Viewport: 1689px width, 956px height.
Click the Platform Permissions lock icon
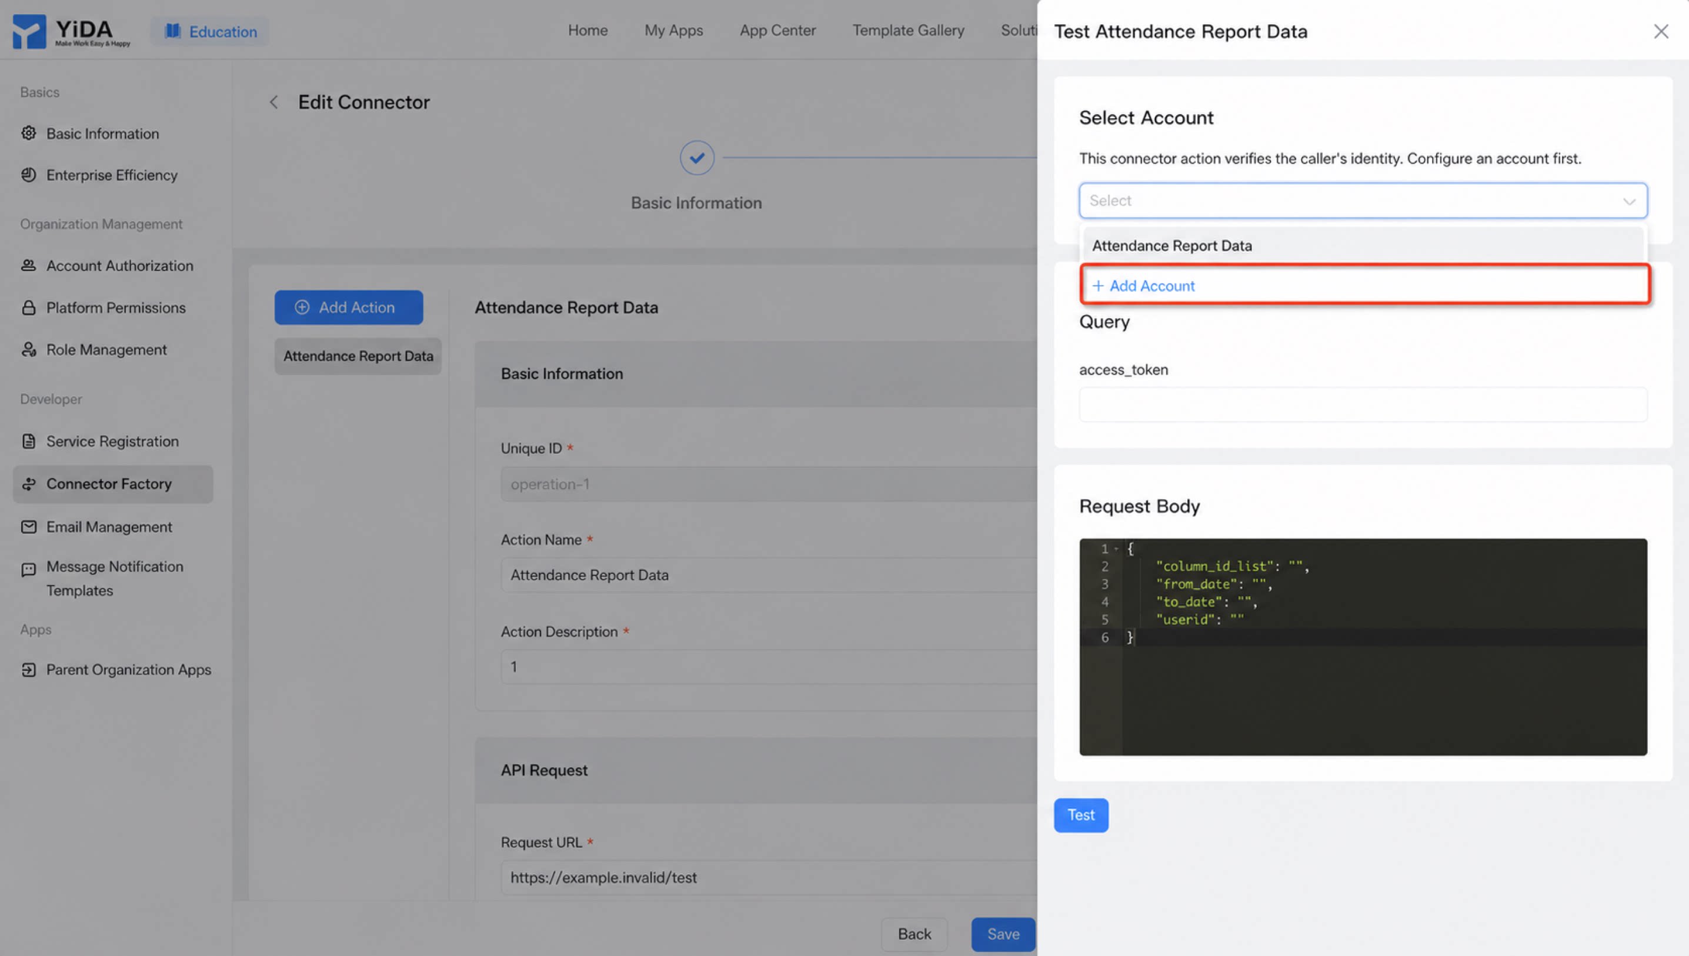click(28, 307)
